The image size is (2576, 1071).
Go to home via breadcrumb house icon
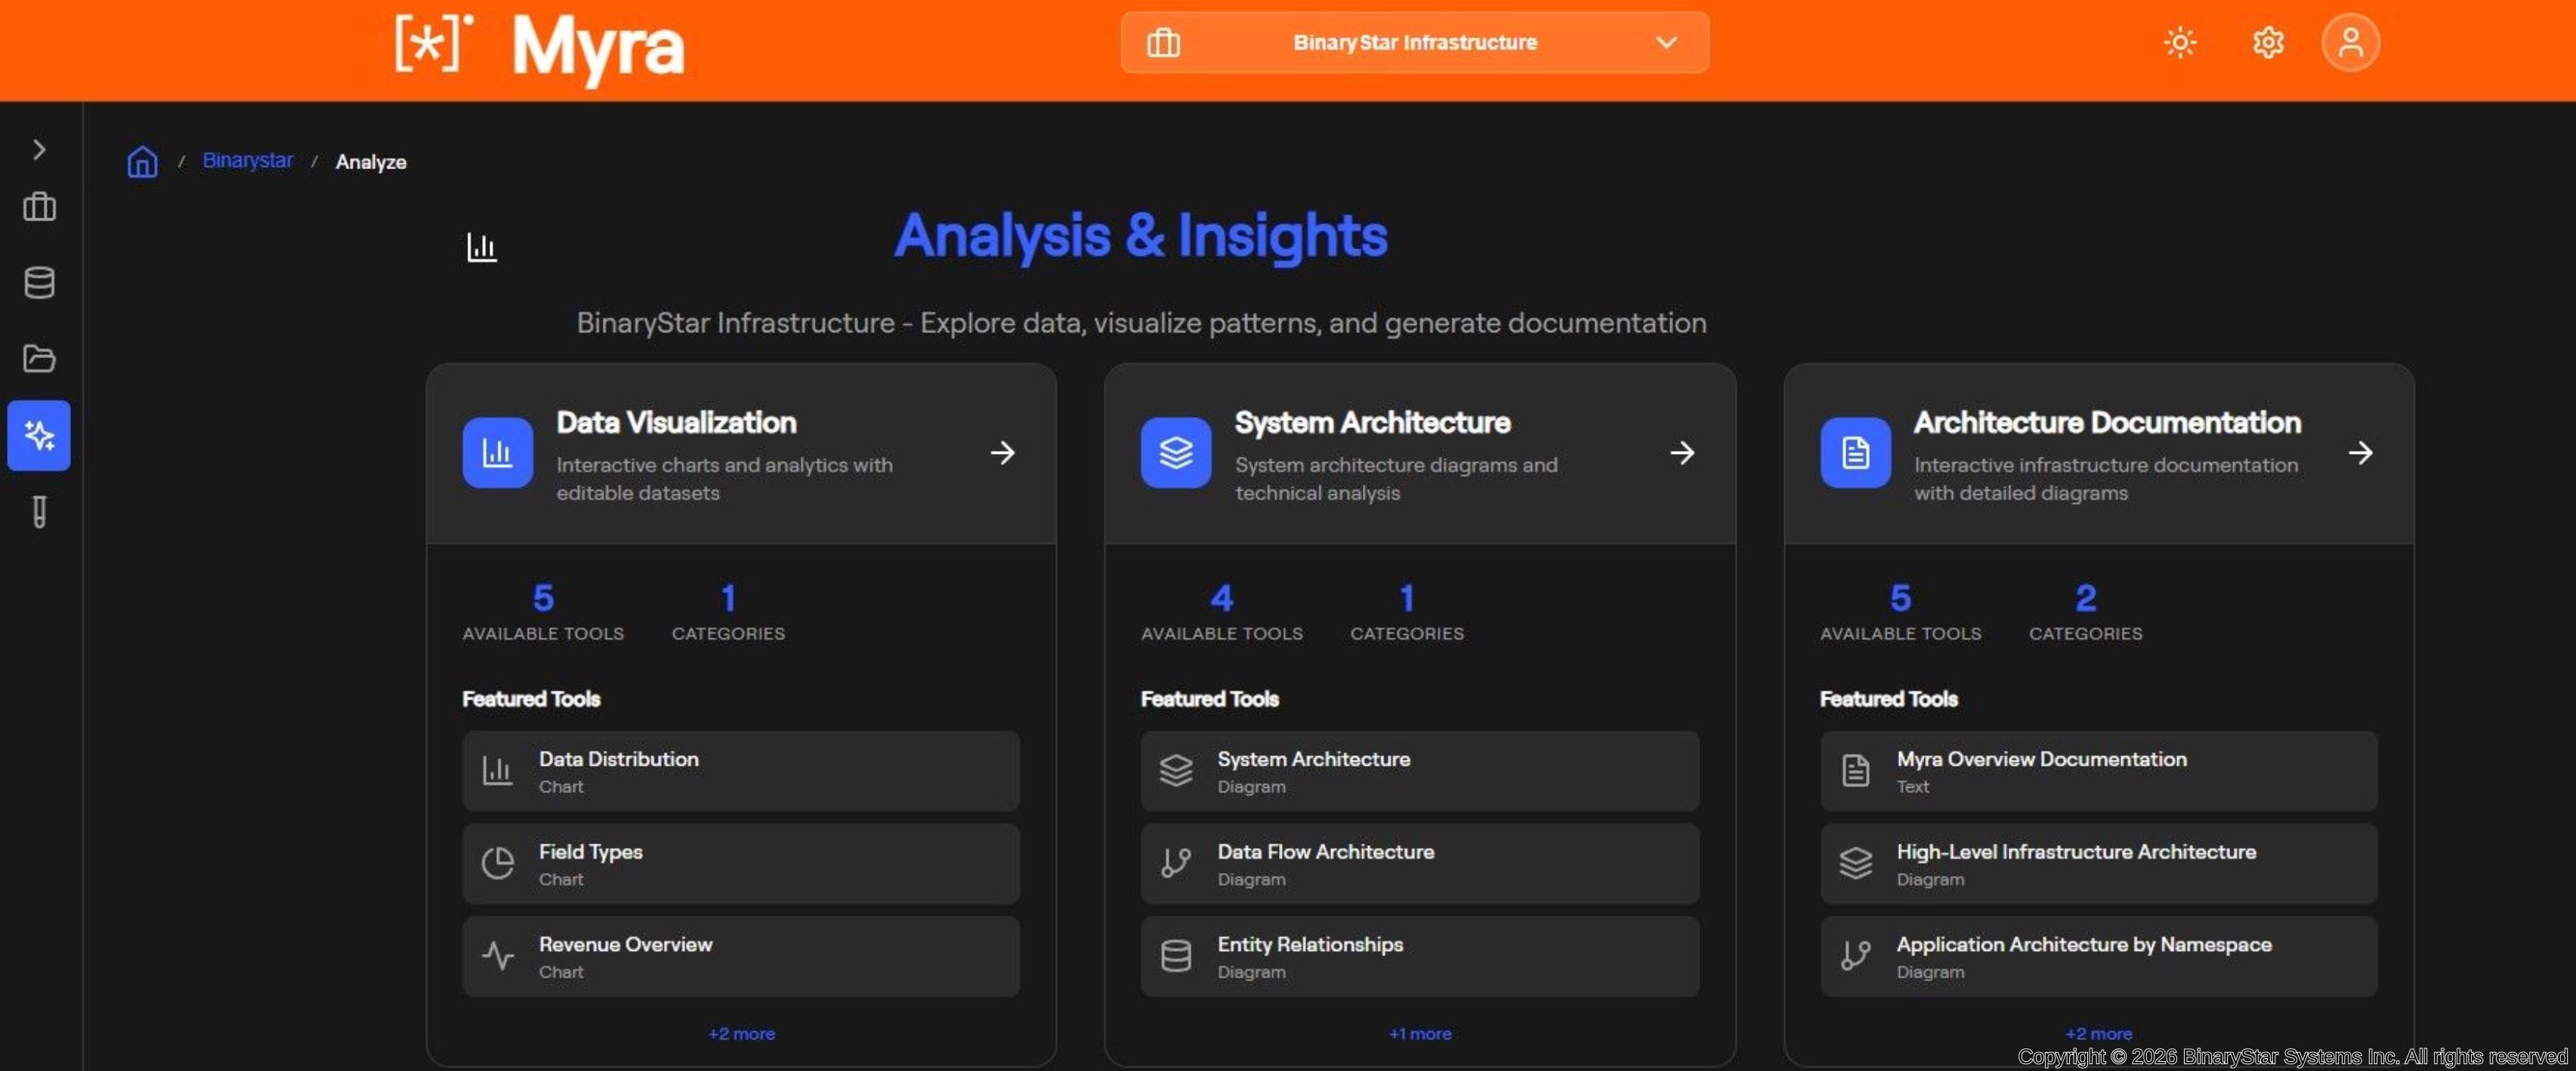point(142,161)
